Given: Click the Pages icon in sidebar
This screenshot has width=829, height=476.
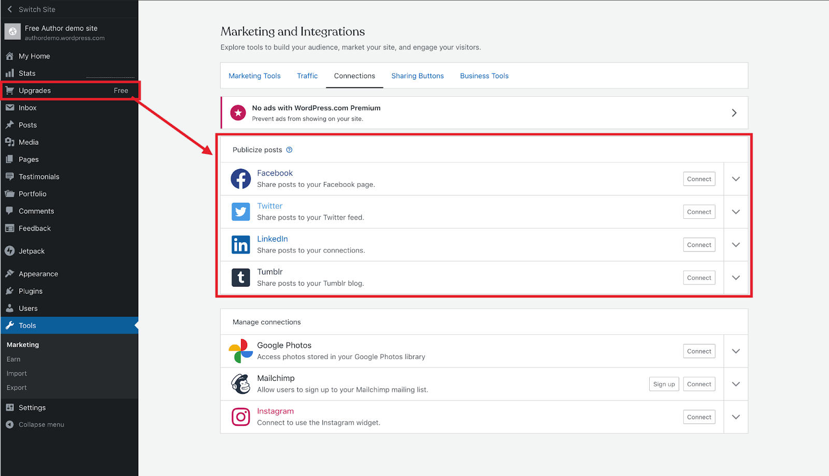Looking at the screenshot, I should [x=9, y=159].
